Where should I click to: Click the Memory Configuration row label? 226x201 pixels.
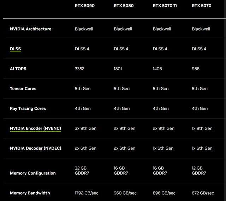(33, 173)
